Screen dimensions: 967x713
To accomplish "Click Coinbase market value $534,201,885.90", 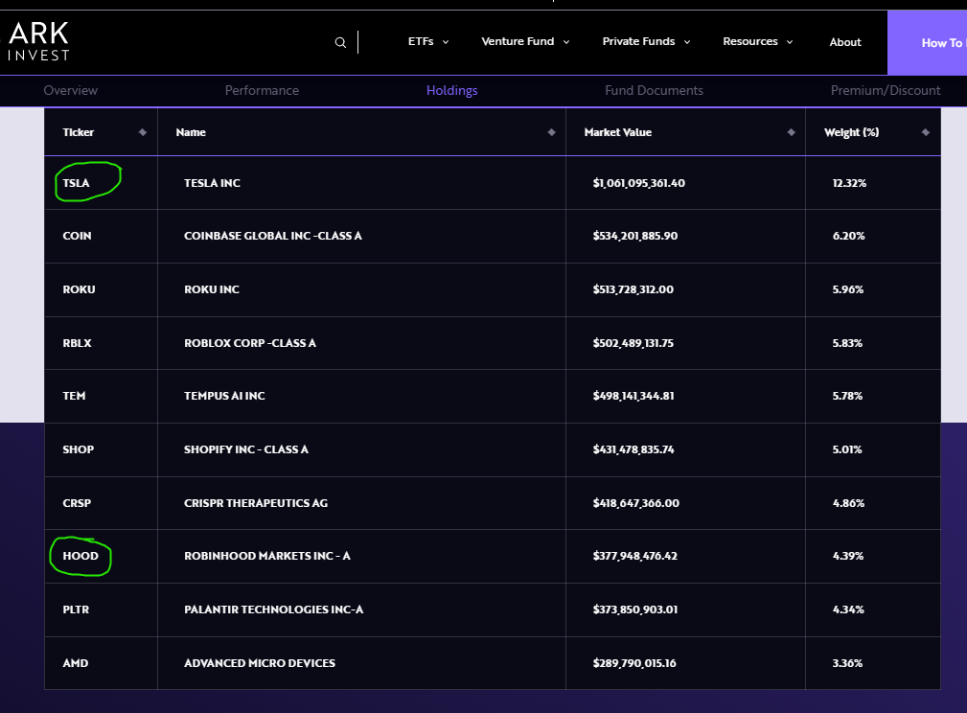I will [635, 236].
